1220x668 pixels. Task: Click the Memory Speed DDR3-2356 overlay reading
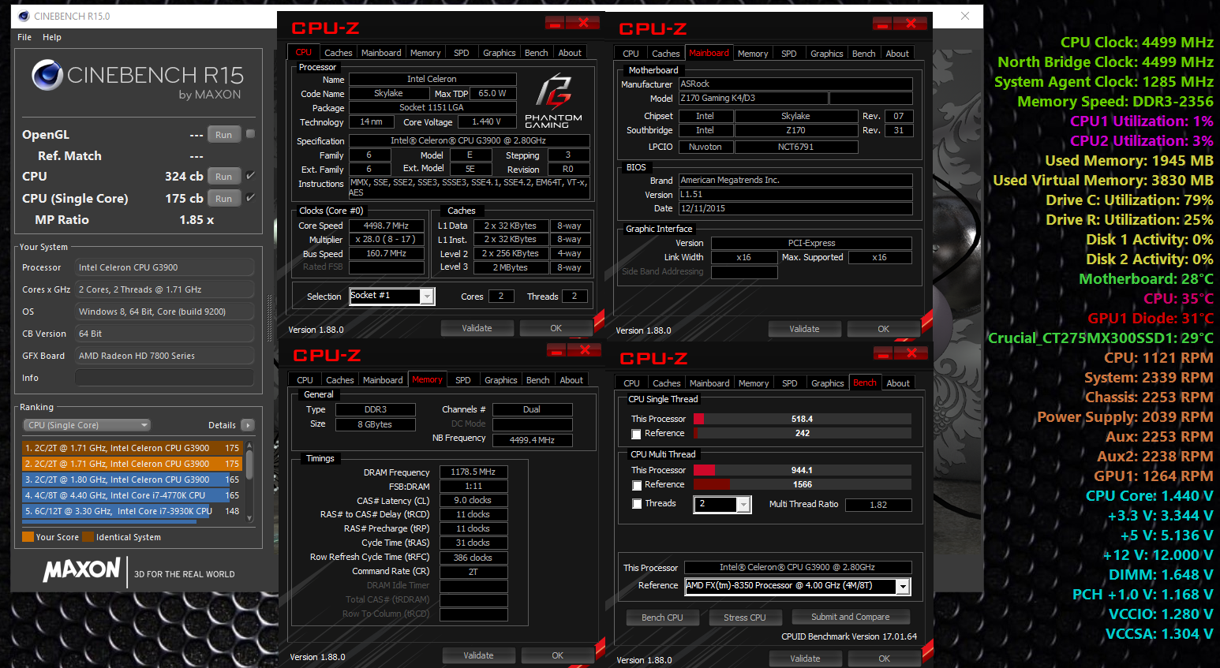[1115, 101]
